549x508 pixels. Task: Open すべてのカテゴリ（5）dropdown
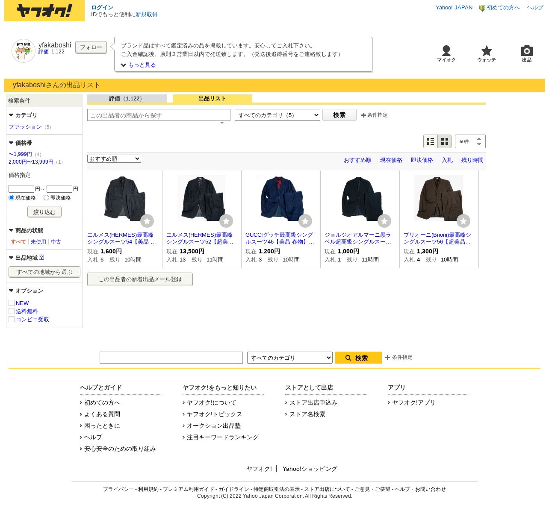277,115
